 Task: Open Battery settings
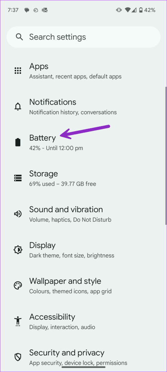[83, 142]
